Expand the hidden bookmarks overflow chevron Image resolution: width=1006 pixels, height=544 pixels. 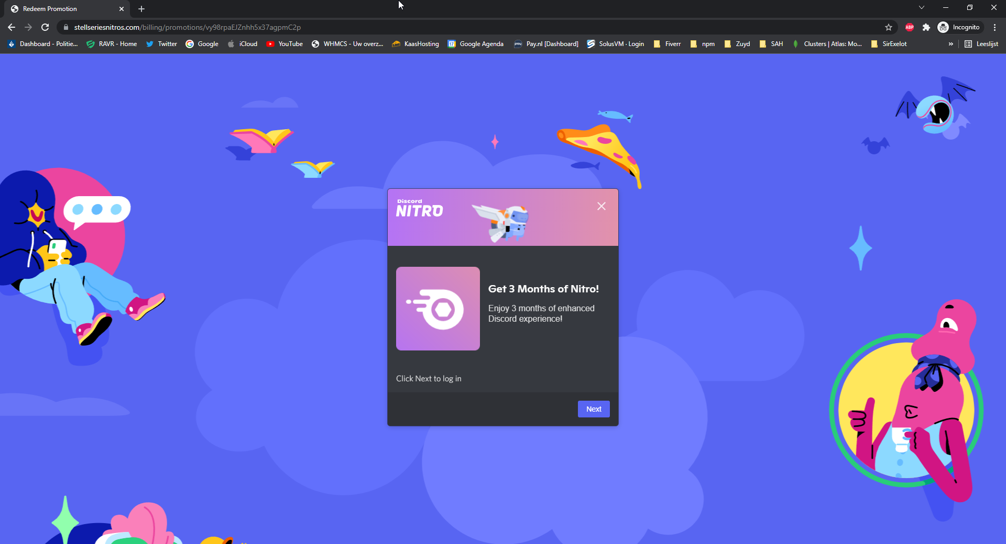(x=950, y=44)
